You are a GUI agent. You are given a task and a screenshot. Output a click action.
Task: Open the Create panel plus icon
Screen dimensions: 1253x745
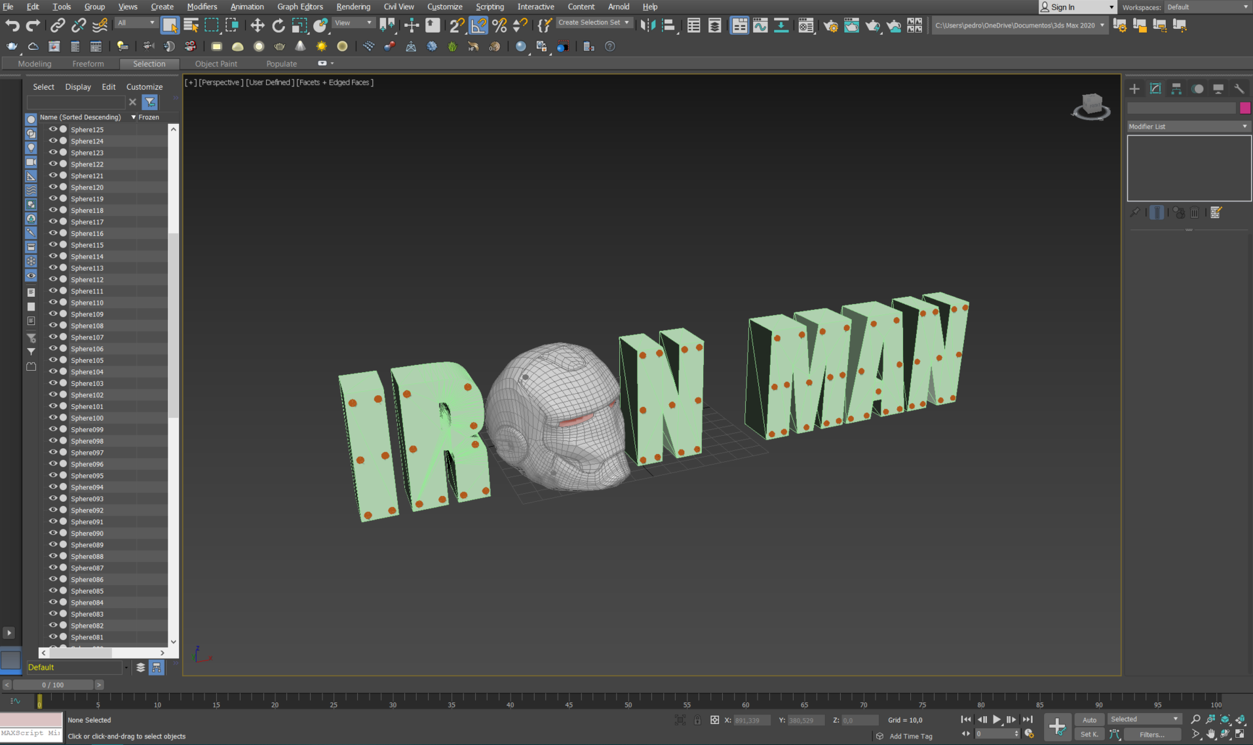(x=1134, y=88)
